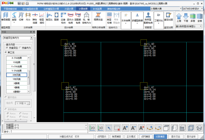Toggle 显示坐标 in status bar
This screenshot has width=205, height=140.
pos(191,137)
